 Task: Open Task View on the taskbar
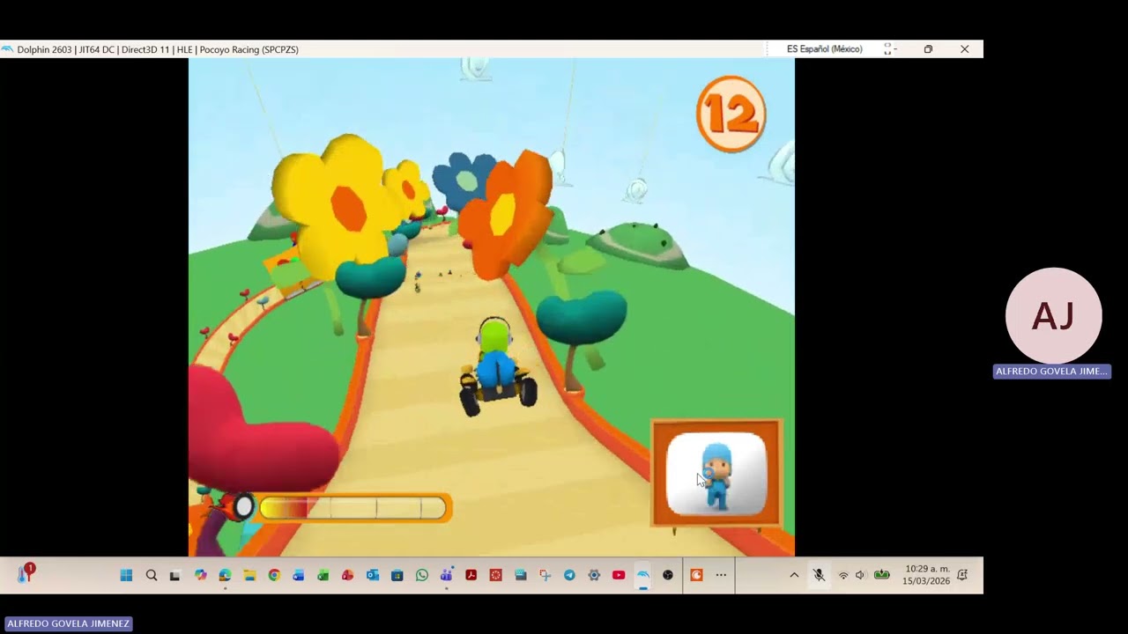pos(175,575)
